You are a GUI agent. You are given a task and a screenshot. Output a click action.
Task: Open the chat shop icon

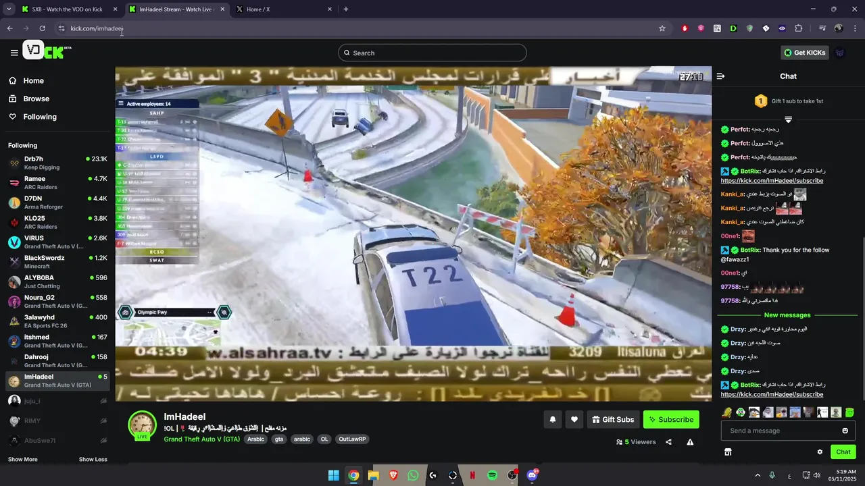pyautogui.click(x=728, y=452)
